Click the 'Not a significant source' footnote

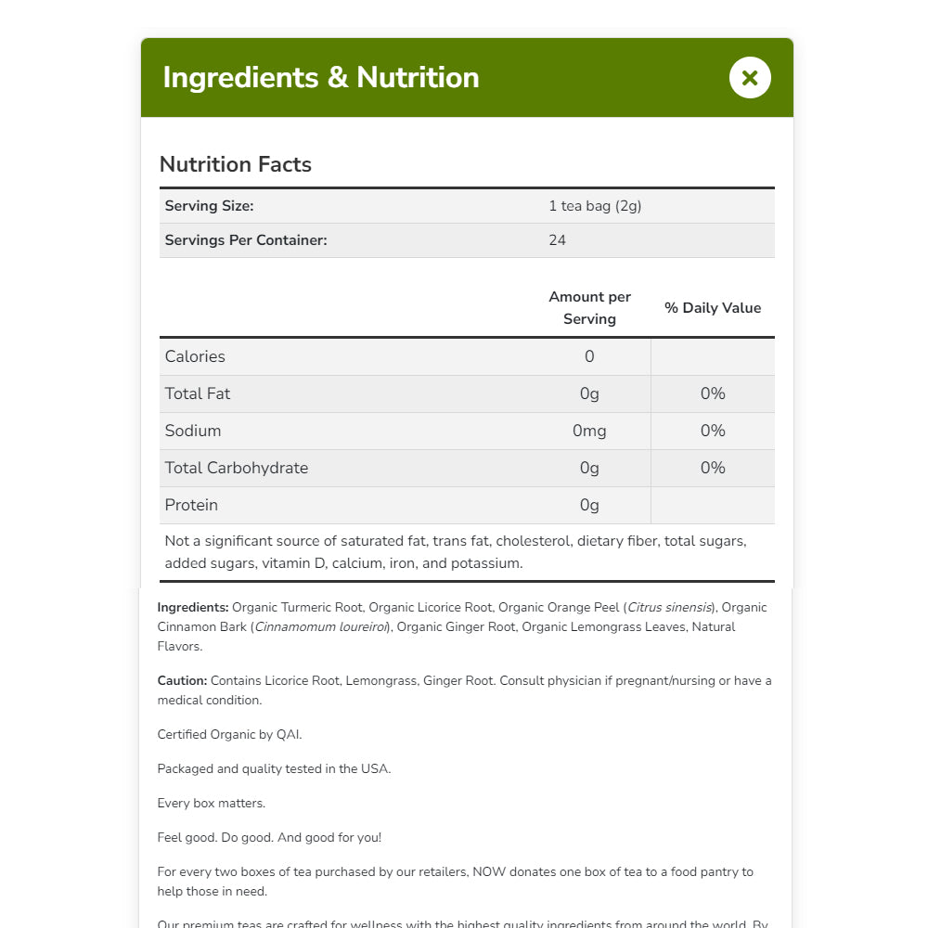click(x=455, y=551)
